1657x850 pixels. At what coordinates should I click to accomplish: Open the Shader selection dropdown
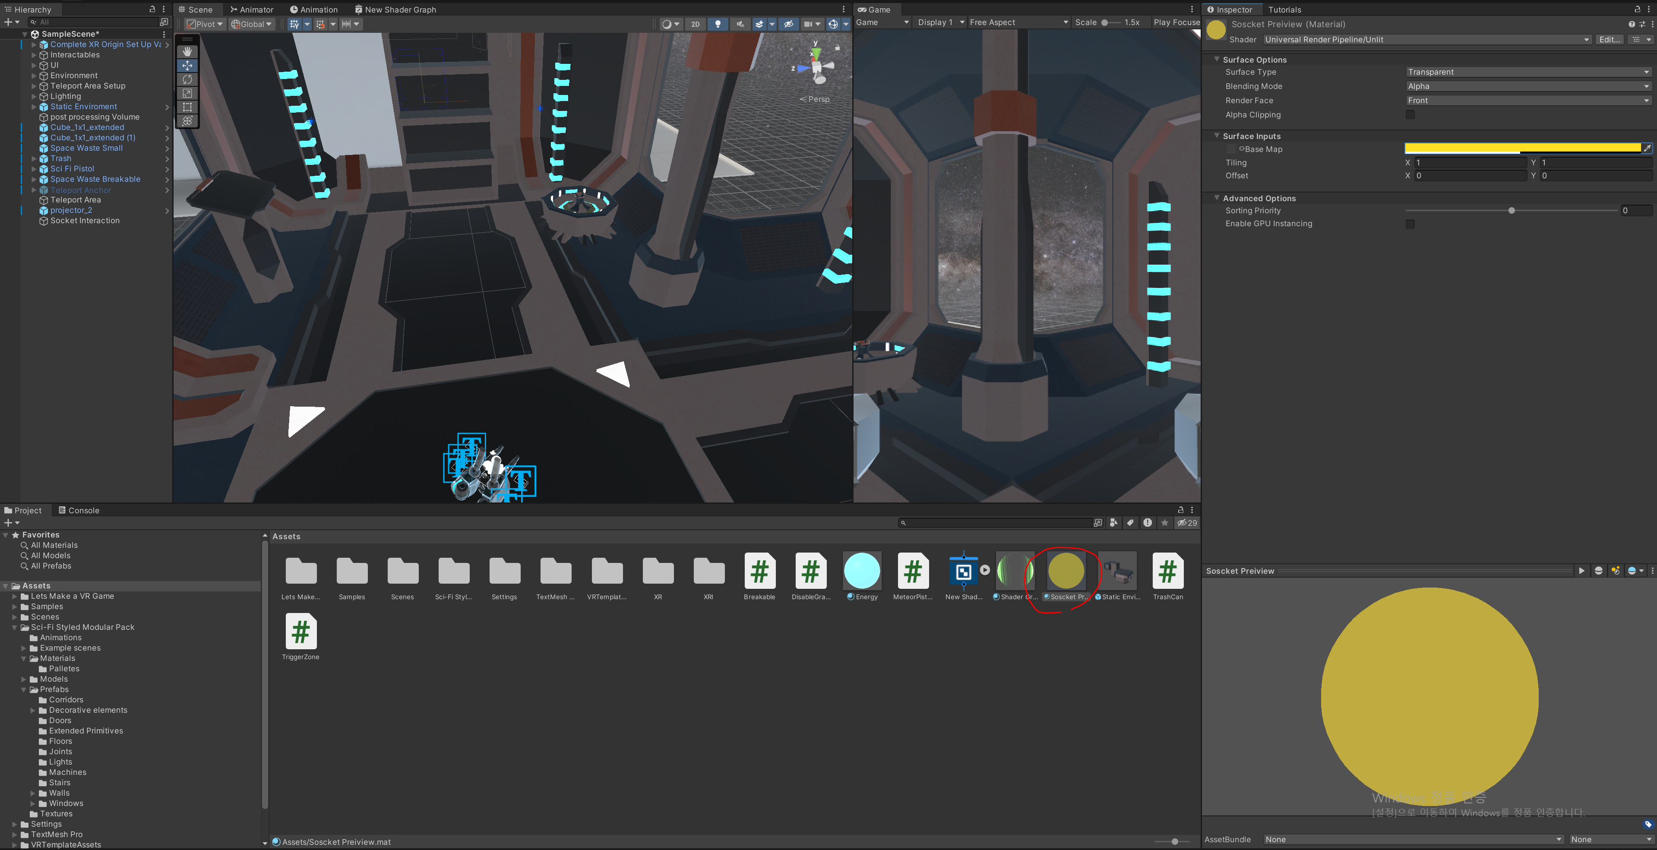(x=1427, y=39)
